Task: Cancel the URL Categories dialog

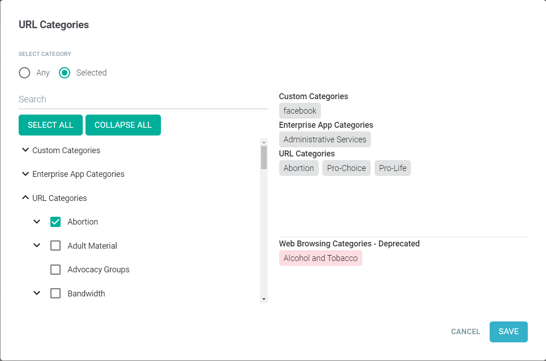Action: tap(465, 331)
